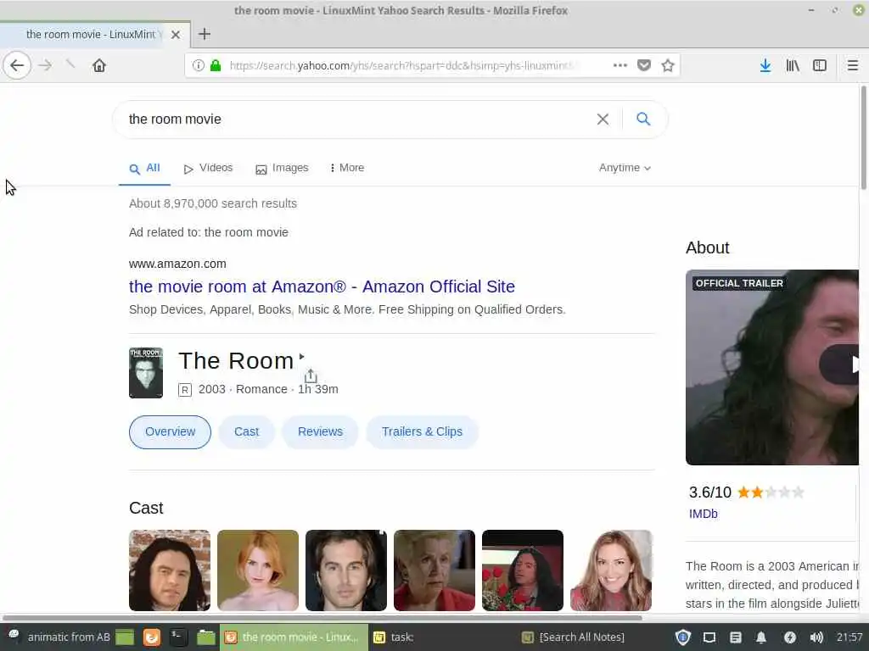Submit search with magnifier button

coord(643,119)
